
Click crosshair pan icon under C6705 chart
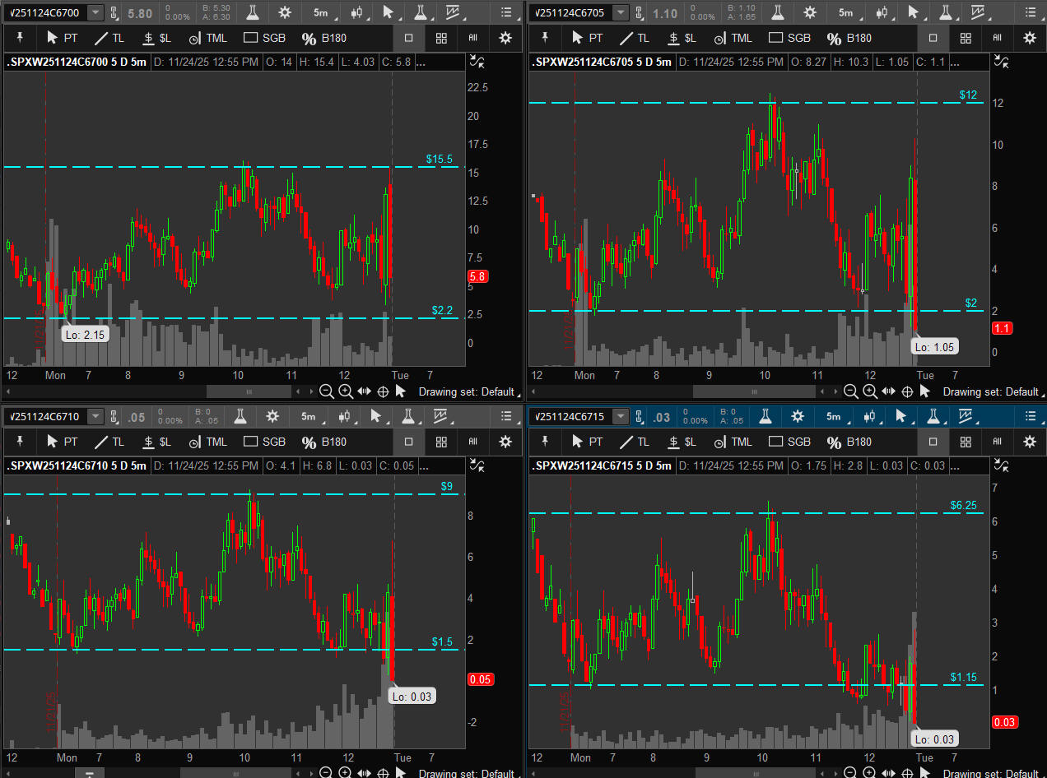907,391
